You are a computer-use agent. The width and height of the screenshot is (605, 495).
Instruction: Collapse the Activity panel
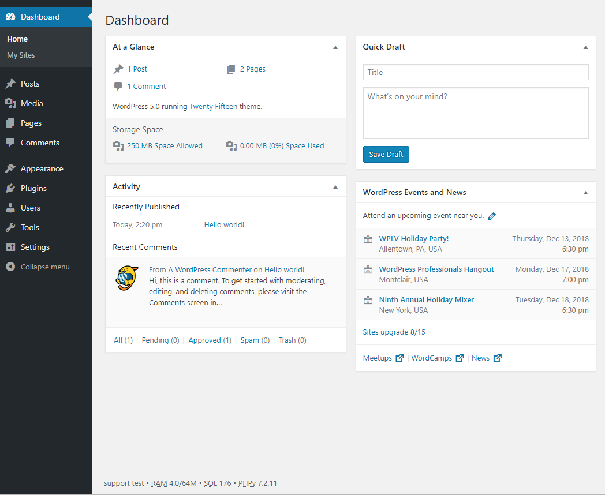click(x=335, y=187)
